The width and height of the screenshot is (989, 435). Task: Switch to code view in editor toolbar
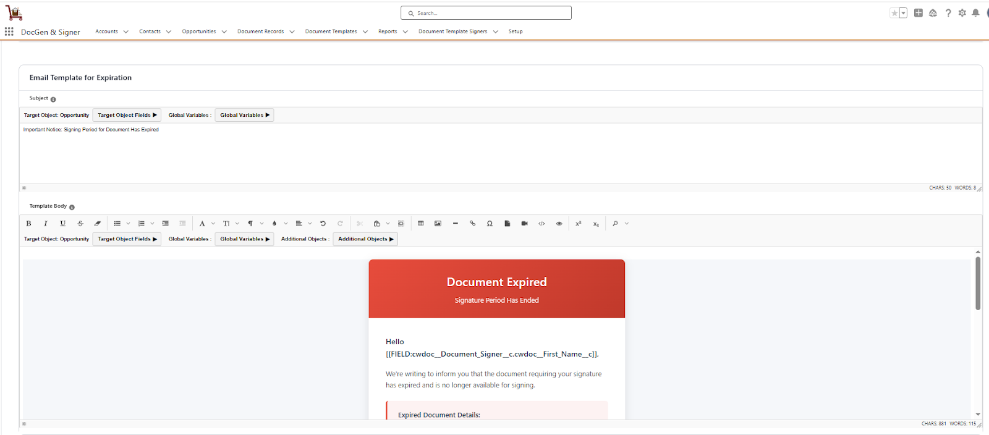coord(541,224)
